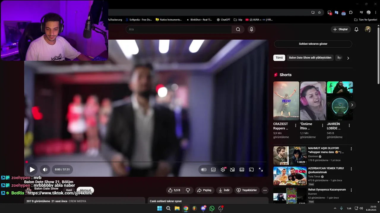Switch to miniplayer mode
The height and width of the screenshot is (213, 380).
point(232,170)
